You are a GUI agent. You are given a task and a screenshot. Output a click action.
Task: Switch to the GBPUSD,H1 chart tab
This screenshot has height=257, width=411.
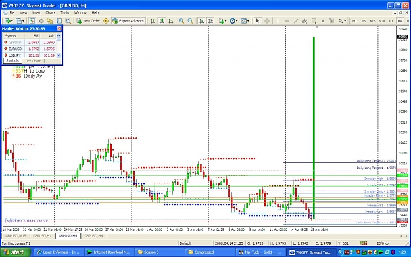click(42, 236)
